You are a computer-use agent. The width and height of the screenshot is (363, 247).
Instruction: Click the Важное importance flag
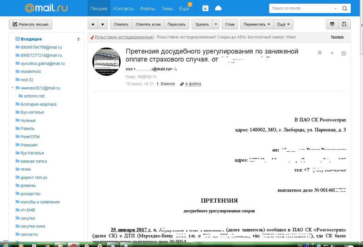(x=166, y=84)
